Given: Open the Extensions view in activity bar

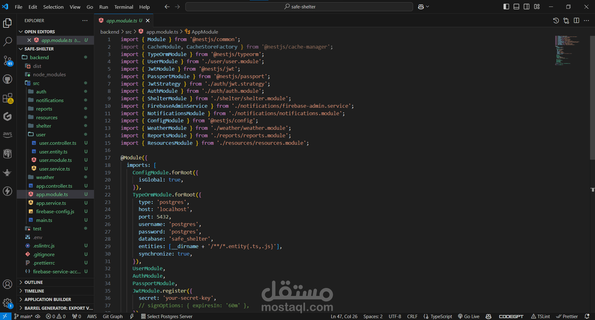Looking at the screenshot, I should (x=7, y=98).
